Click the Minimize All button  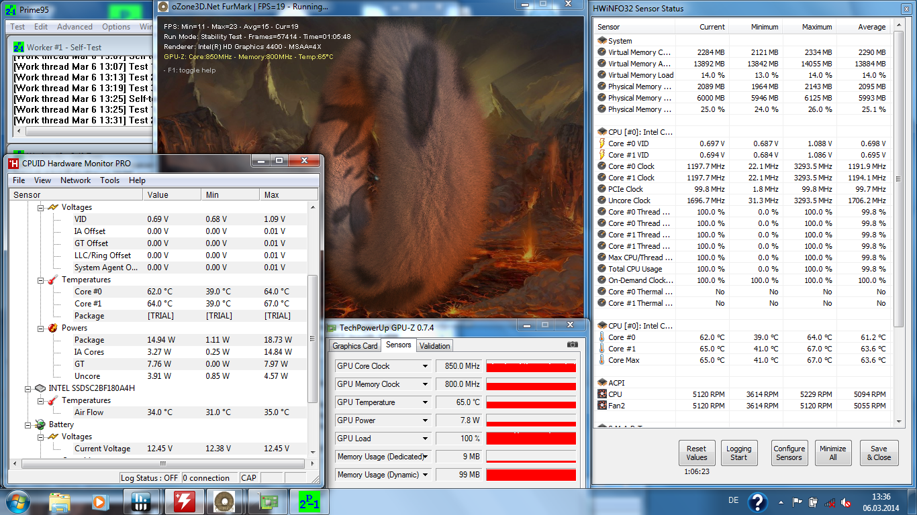832,453
